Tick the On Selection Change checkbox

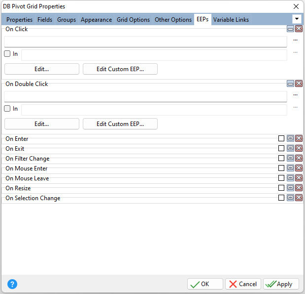tap(281, 198)
